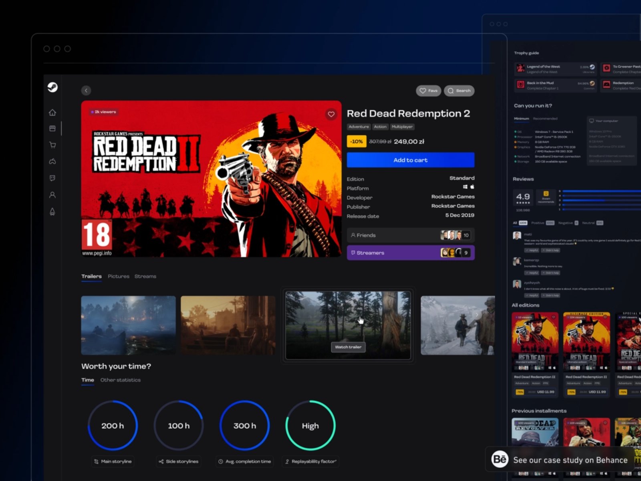Open reviewer zychzych's avatar

pos(517,285)
